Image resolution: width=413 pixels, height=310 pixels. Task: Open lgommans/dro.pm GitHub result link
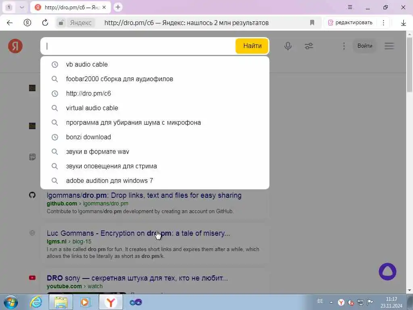tap(144, 195)
